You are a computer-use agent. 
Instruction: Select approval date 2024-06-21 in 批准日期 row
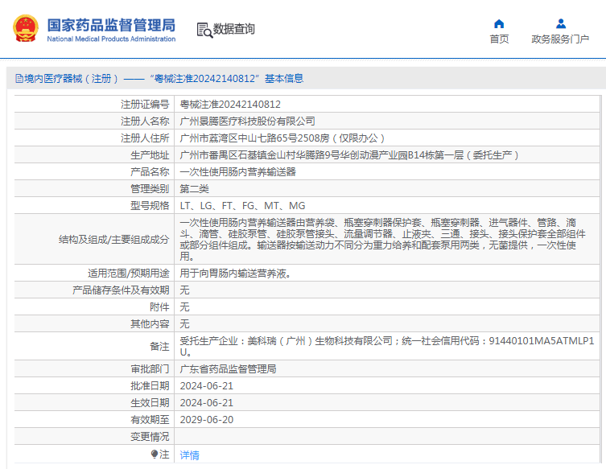pos(207,386)
